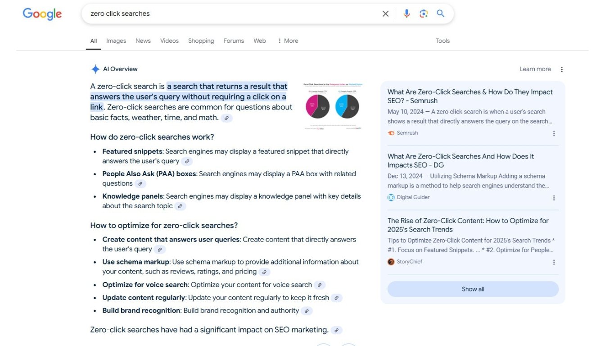The width and height of the screenshot is (605, 346).
Task: Open three-dot menu for StoryChief result
Action: (x=554, y=262)
